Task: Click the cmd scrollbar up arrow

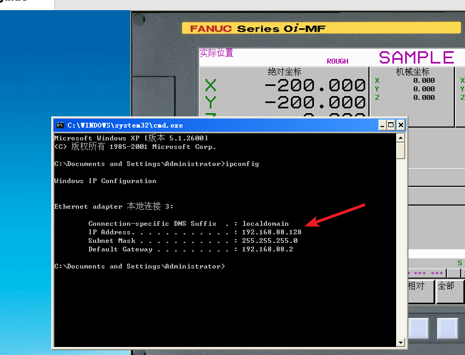Action: click(x=400, y=138)
